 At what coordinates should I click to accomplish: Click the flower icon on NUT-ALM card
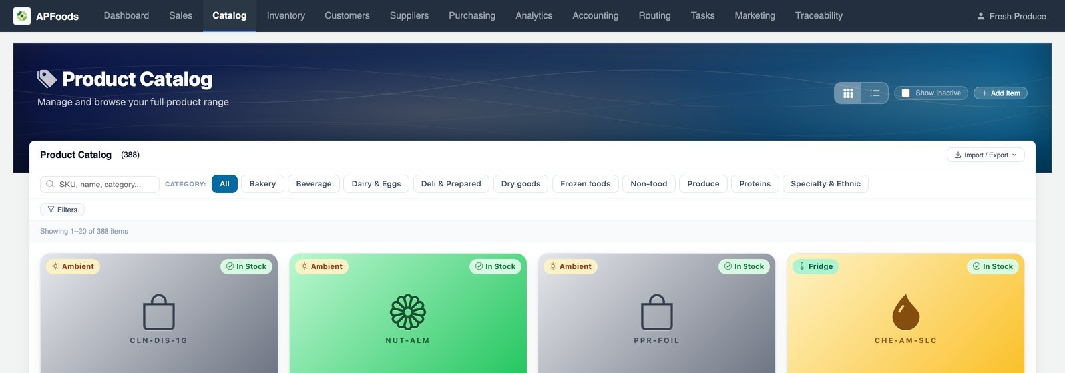[x=408, y=312]
